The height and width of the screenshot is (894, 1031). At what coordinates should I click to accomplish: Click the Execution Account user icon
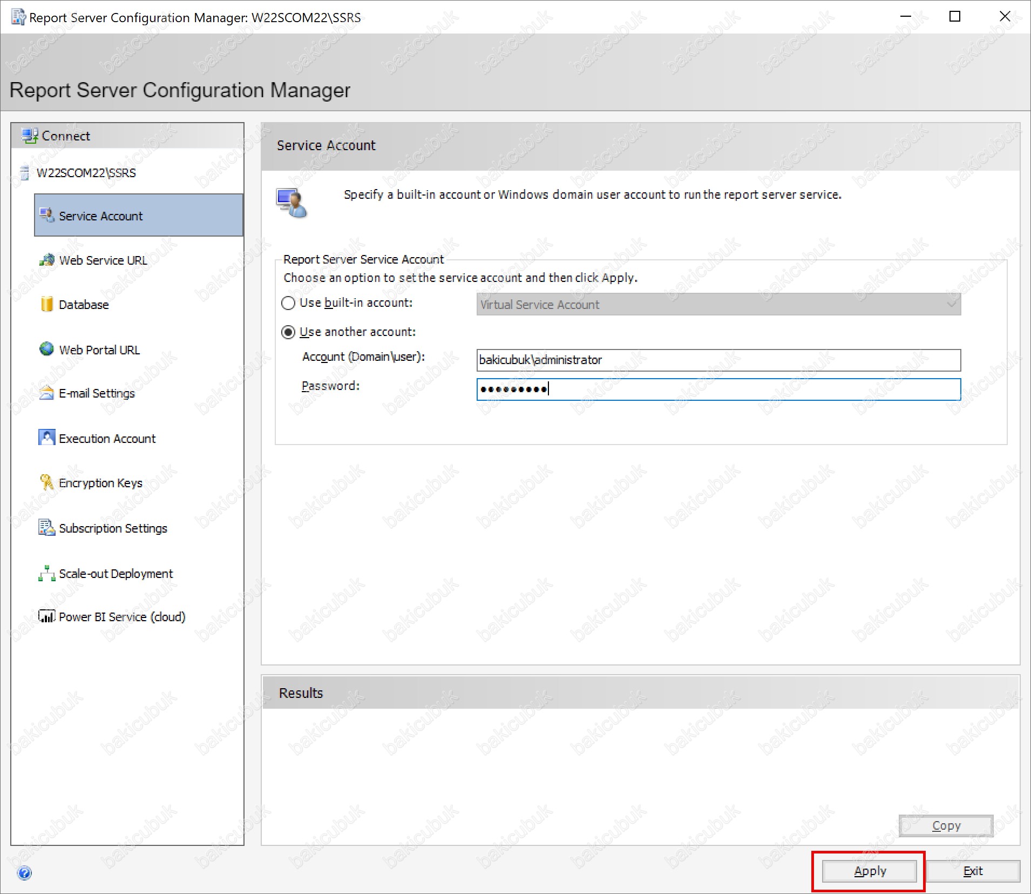click(x=47, y=437)
